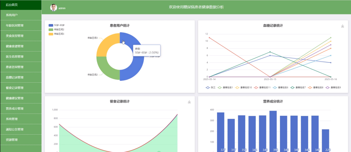Click 患者姓名11 data point at value 11
351x152 pixels.
click(209, 38)
